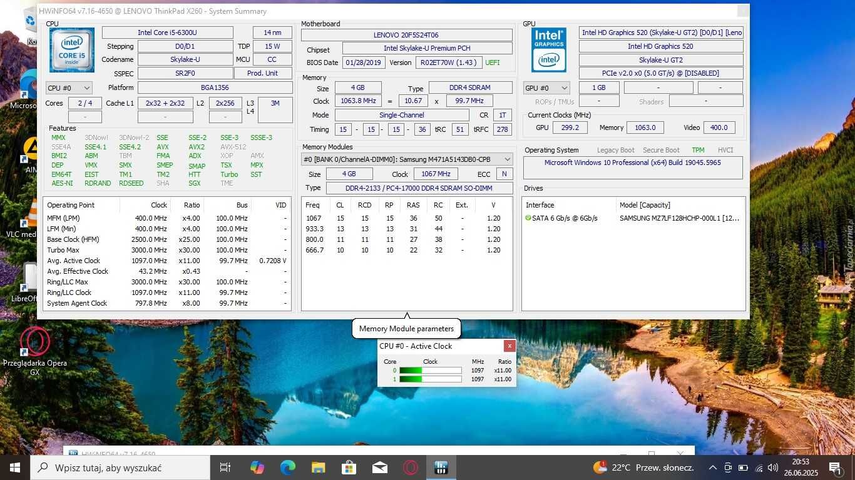This screenshot has width=855, height=480.
Task: Click the DDR4 SDRAM type field
Action: (470, 88)
